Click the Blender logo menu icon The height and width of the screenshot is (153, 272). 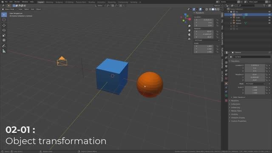(x=3, y=2)
